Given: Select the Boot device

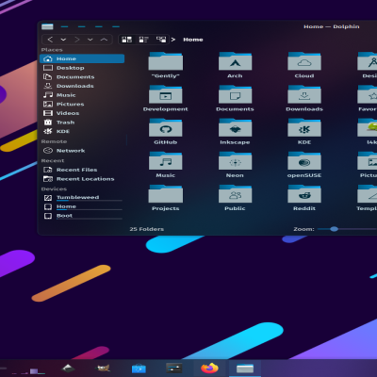Looking at the screenshot, I should pyautogui.click(x=82, y=216).
